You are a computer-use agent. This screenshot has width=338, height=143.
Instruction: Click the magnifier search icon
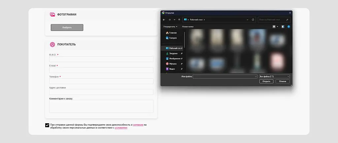pyautogui.click(x=287, y=20)
